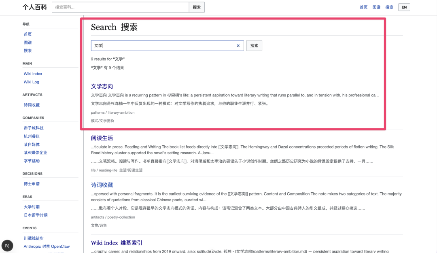437x253 pixels.
Task: Click the round N logo icon at bottom left
Action: point(7,245)
